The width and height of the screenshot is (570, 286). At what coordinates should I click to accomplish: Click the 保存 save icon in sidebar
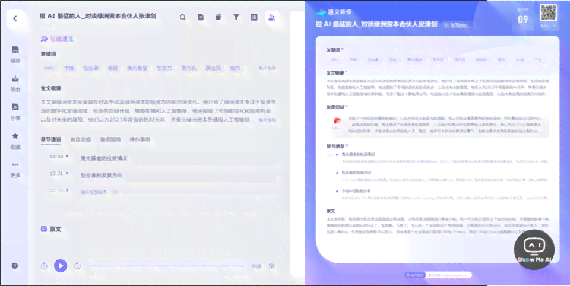(x=15, y=50)
